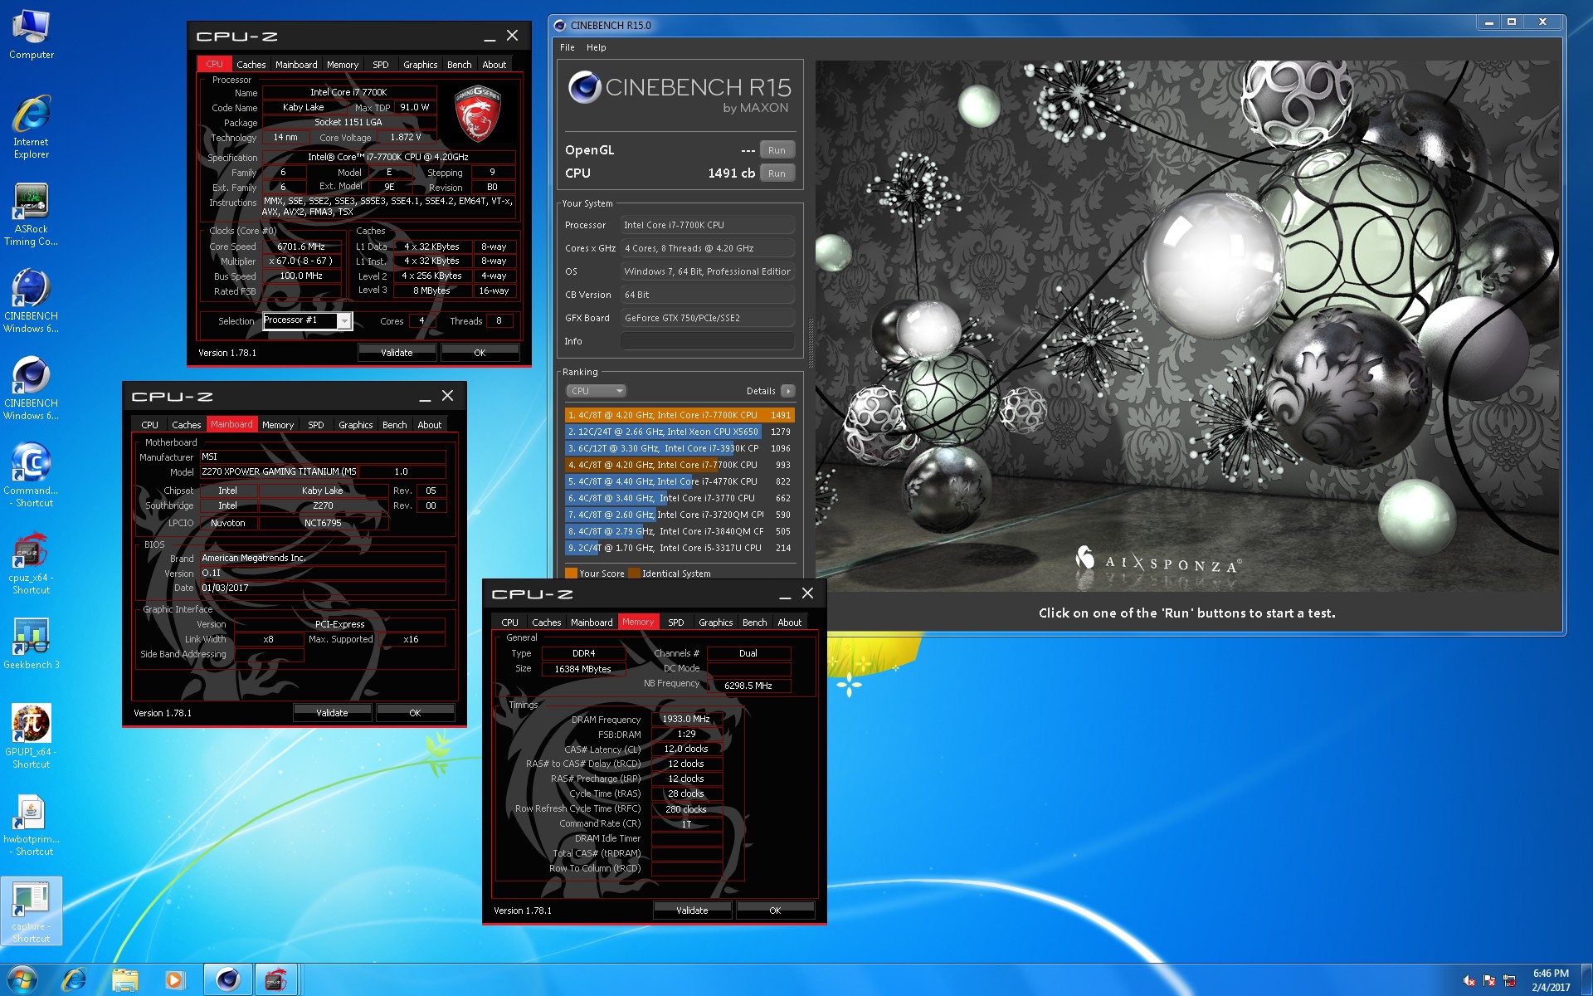Click the network tray icon

1509,981
